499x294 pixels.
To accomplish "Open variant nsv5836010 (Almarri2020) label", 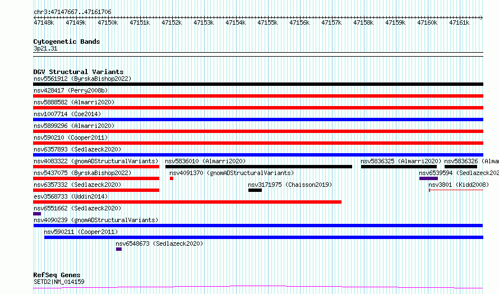I will click(x=205, y=161).
